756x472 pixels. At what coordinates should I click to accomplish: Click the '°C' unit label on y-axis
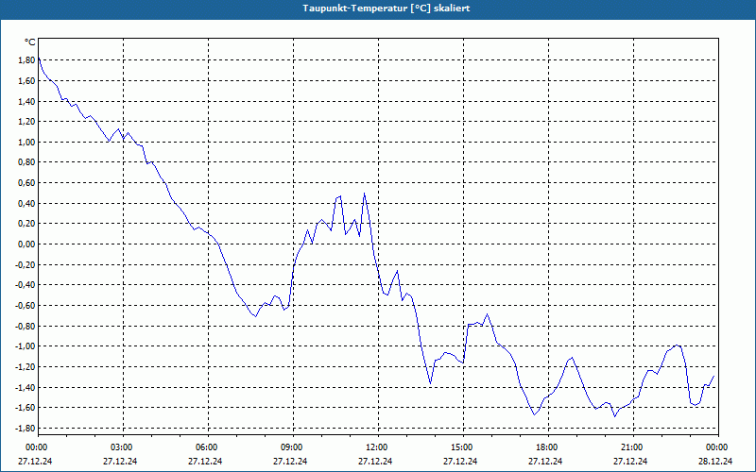30,42
